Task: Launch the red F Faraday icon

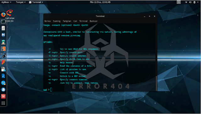Action: click(x=3, y=62)
